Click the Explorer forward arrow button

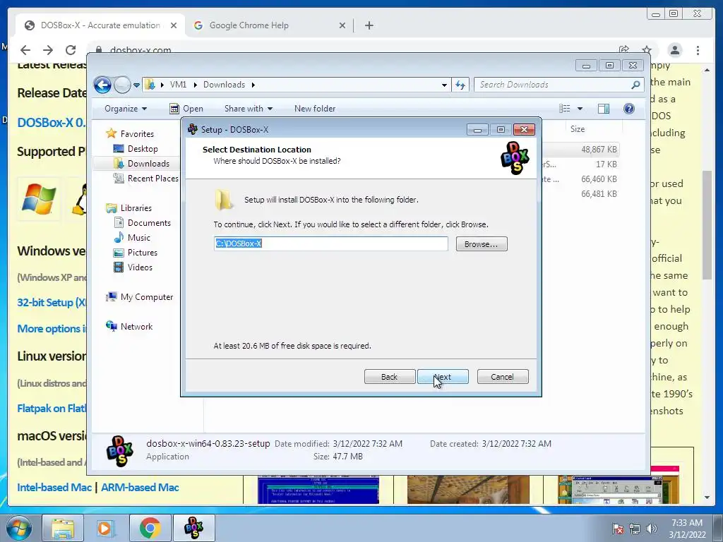point(122,85)
